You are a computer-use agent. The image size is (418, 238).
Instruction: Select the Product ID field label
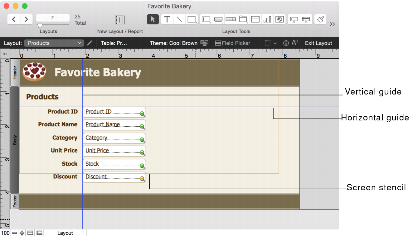tap(63, 112)
